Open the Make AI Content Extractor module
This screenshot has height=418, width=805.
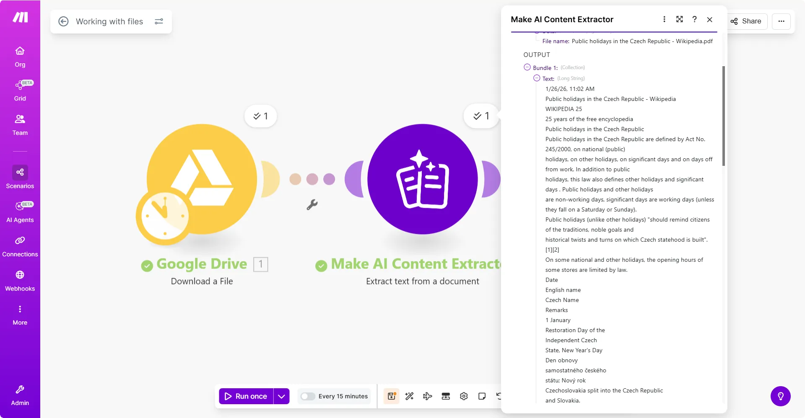423,179
